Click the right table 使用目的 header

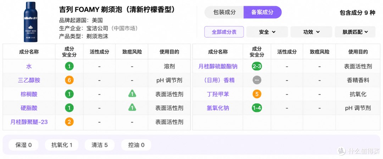(x=358, y=52)
